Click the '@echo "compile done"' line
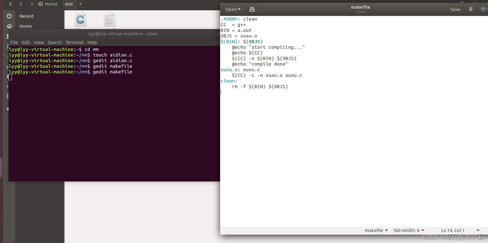Image resolution: width=488 pixels, height=243 pixels. tap(260, 64)
